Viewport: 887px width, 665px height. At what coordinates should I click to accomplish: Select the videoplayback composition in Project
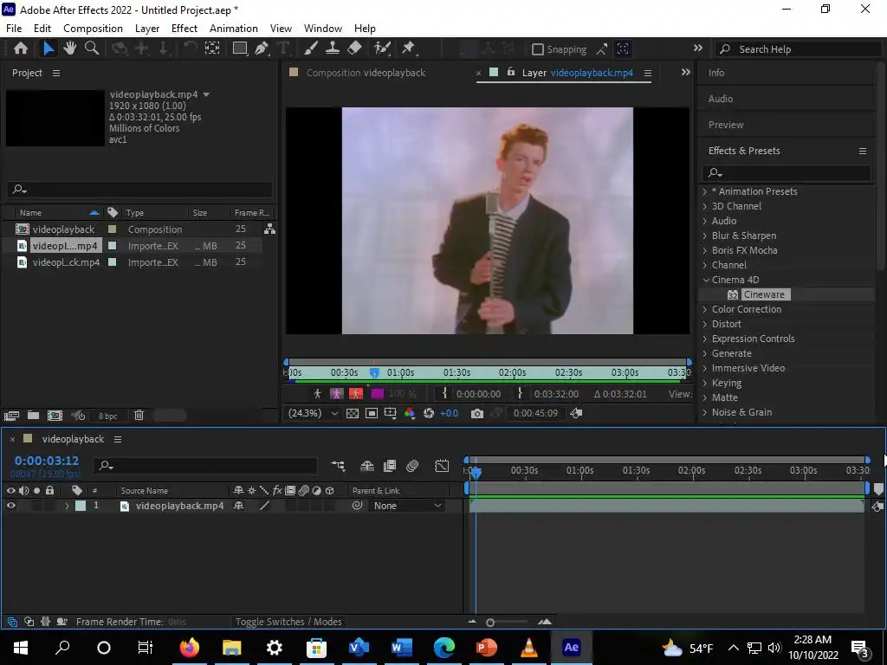point(63,229)
